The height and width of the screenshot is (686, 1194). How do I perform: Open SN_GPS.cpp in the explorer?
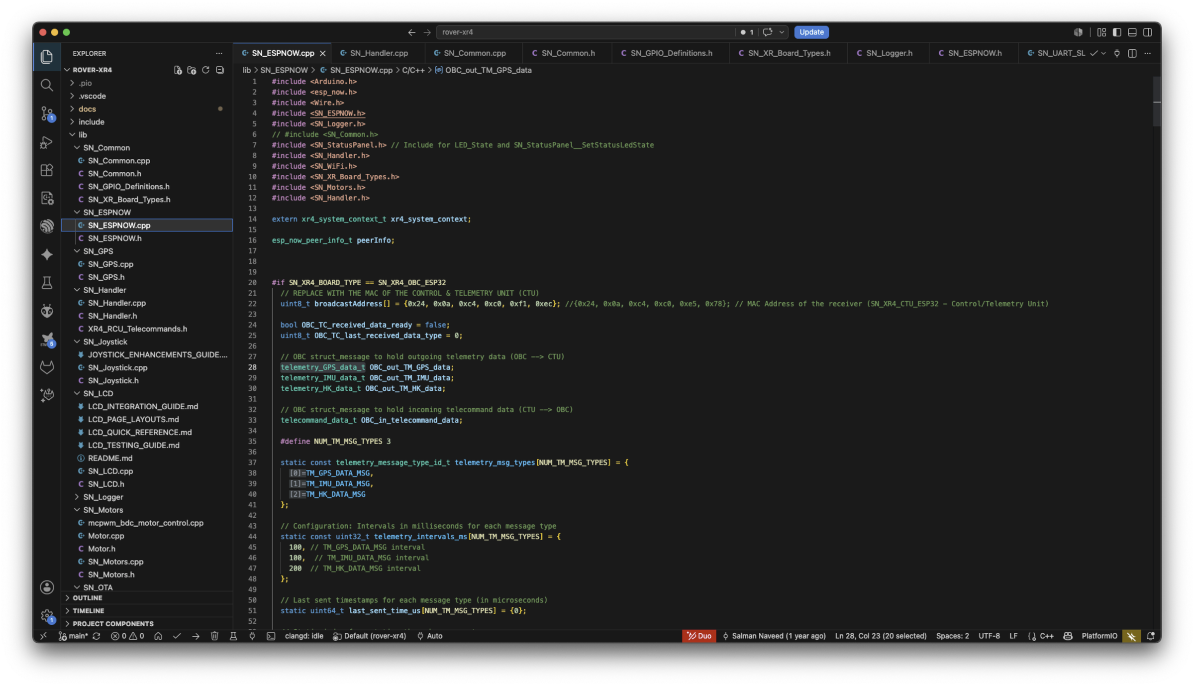point(110,264)
